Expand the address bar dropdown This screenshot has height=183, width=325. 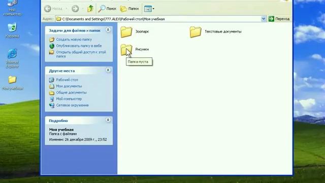click(x=263, y=19)
